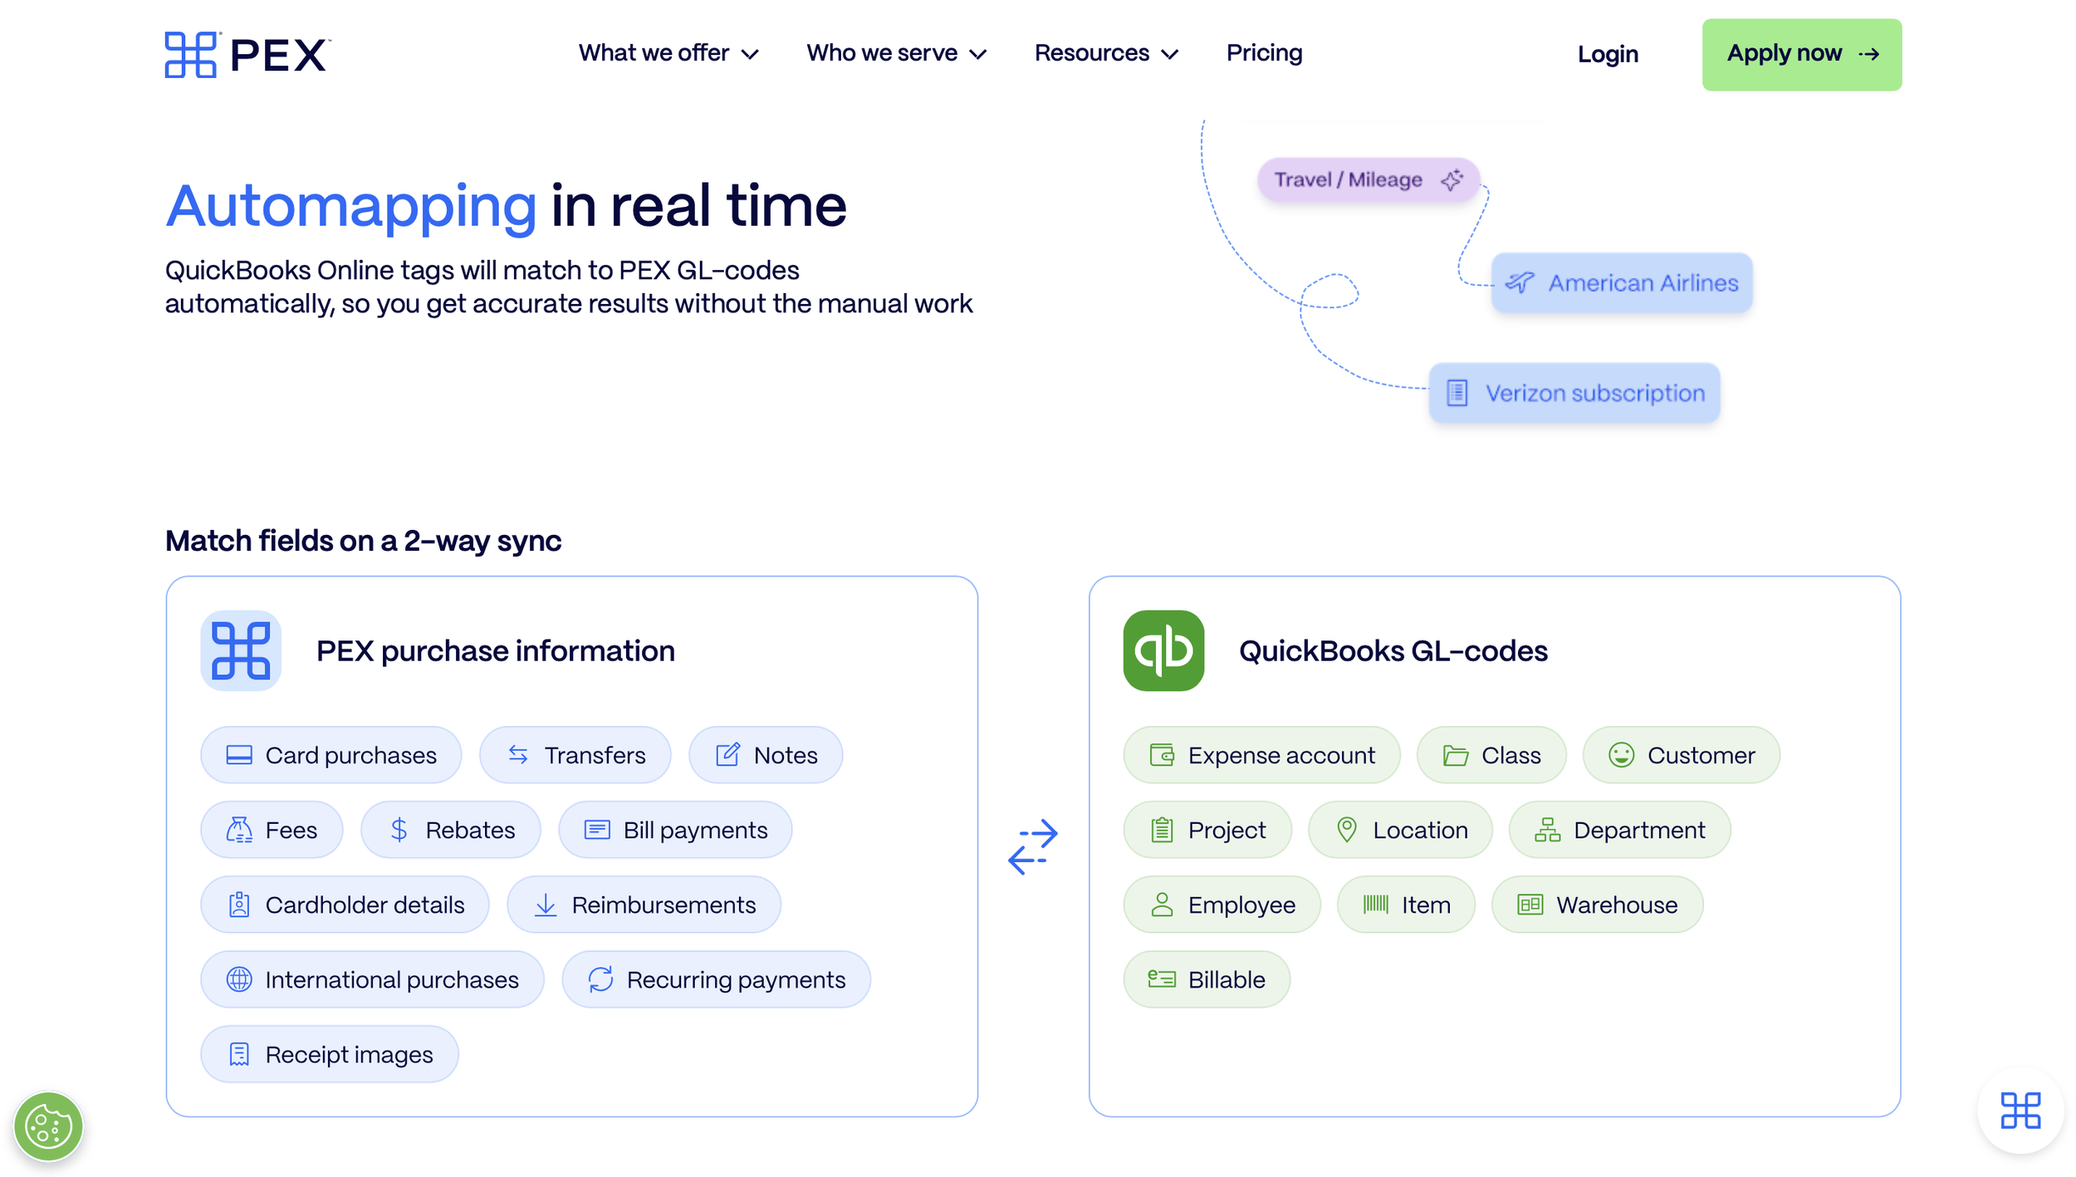The height and width of the screenshot is (1177, 2076).
Task: Select the American Airlines tag
Action: (x=1621, y=282)
